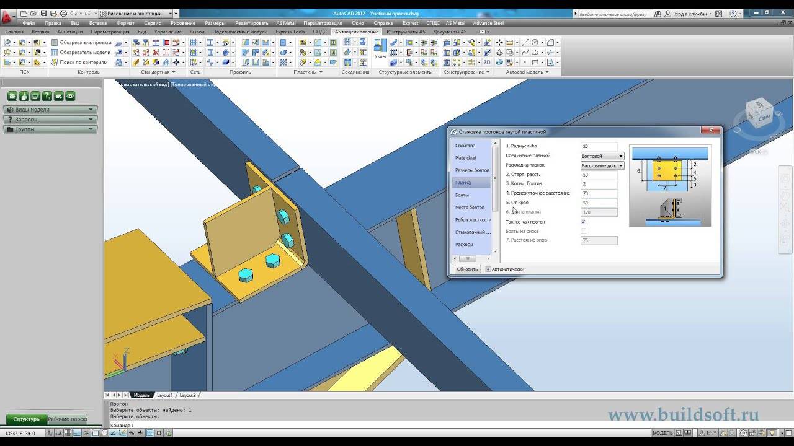Click the 'Промежуточное расстояние' input field
This screenshot has width=794, height=446.
click(x=599, y=193)
